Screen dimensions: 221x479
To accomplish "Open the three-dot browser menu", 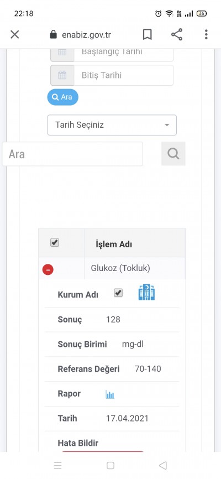I will (x=206, y=34).
